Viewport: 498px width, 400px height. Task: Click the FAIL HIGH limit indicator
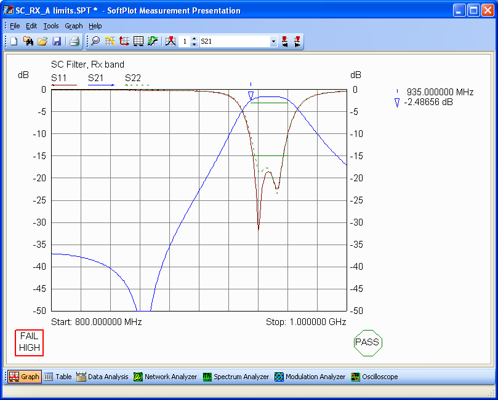click(x=29, y=342)
